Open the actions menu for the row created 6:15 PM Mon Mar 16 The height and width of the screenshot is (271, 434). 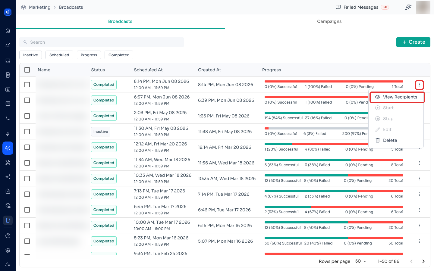419,226
